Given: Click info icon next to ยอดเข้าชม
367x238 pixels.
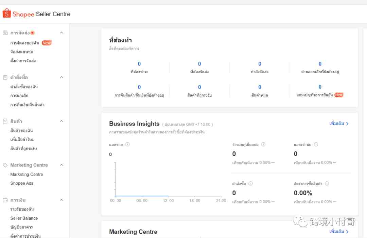Looking at the screenshot, I should (316, 144).
